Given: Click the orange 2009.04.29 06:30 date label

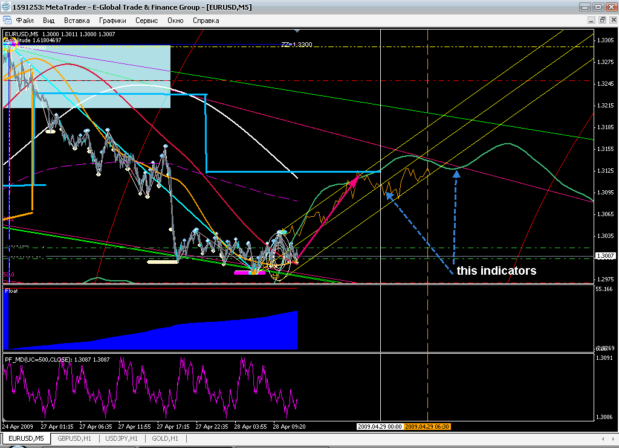Looking at the screenshot, I should click(x=427, y=427).
